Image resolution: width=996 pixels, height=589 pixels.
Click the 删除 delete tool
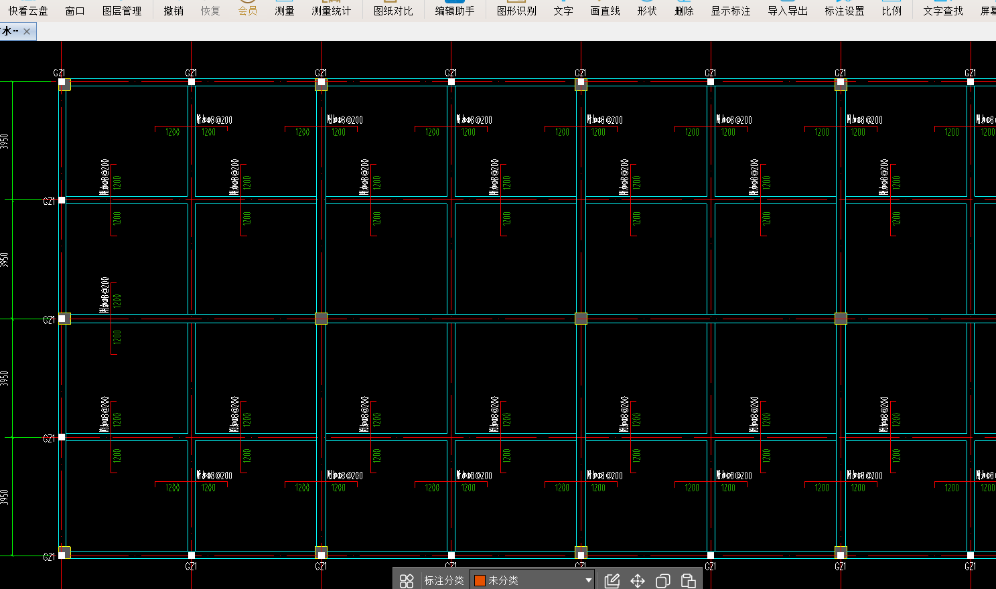point(684,11)
